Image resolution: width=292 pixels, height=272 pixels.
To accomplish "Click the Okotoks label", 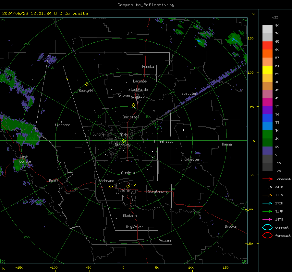I will point(130,216).
